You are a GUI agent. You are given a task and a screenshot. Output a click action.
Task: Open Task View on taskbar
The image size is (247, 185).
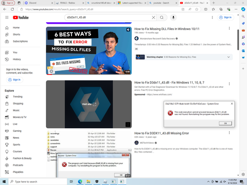[71, 182]
